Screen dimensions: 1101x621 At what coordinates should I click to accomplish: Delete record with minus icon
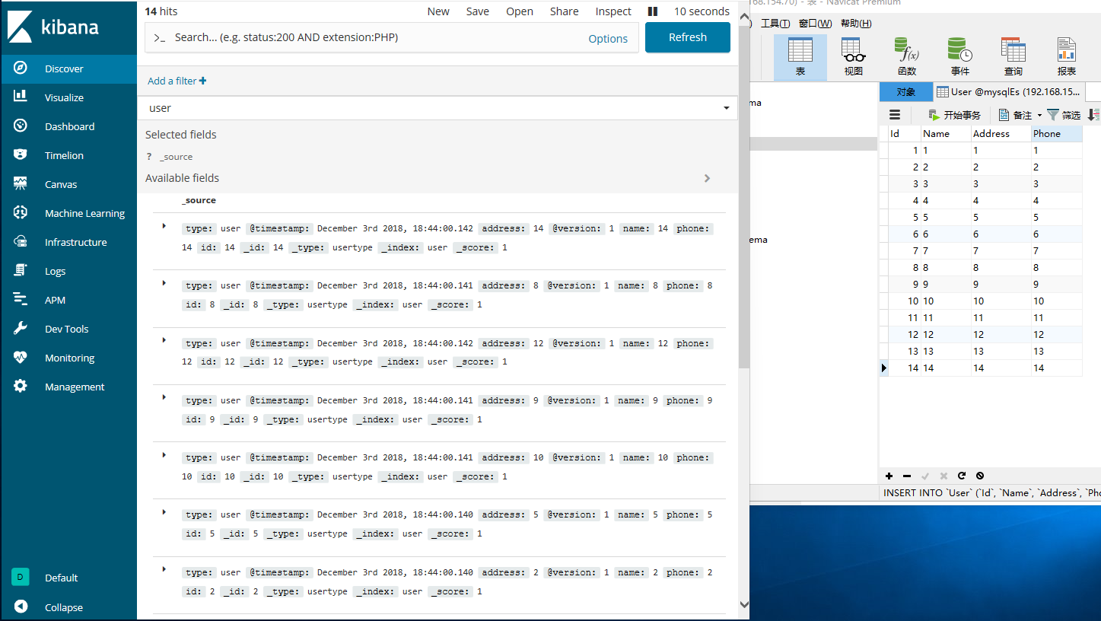[x=907, y=476]
